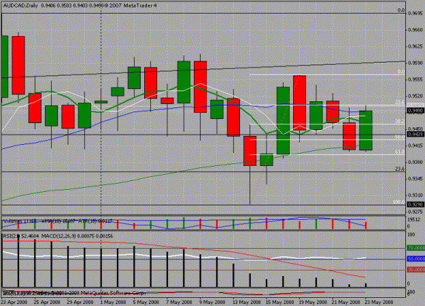Click the 19512 volume scale label
This screenshot has height=306, width=425.
413,220
